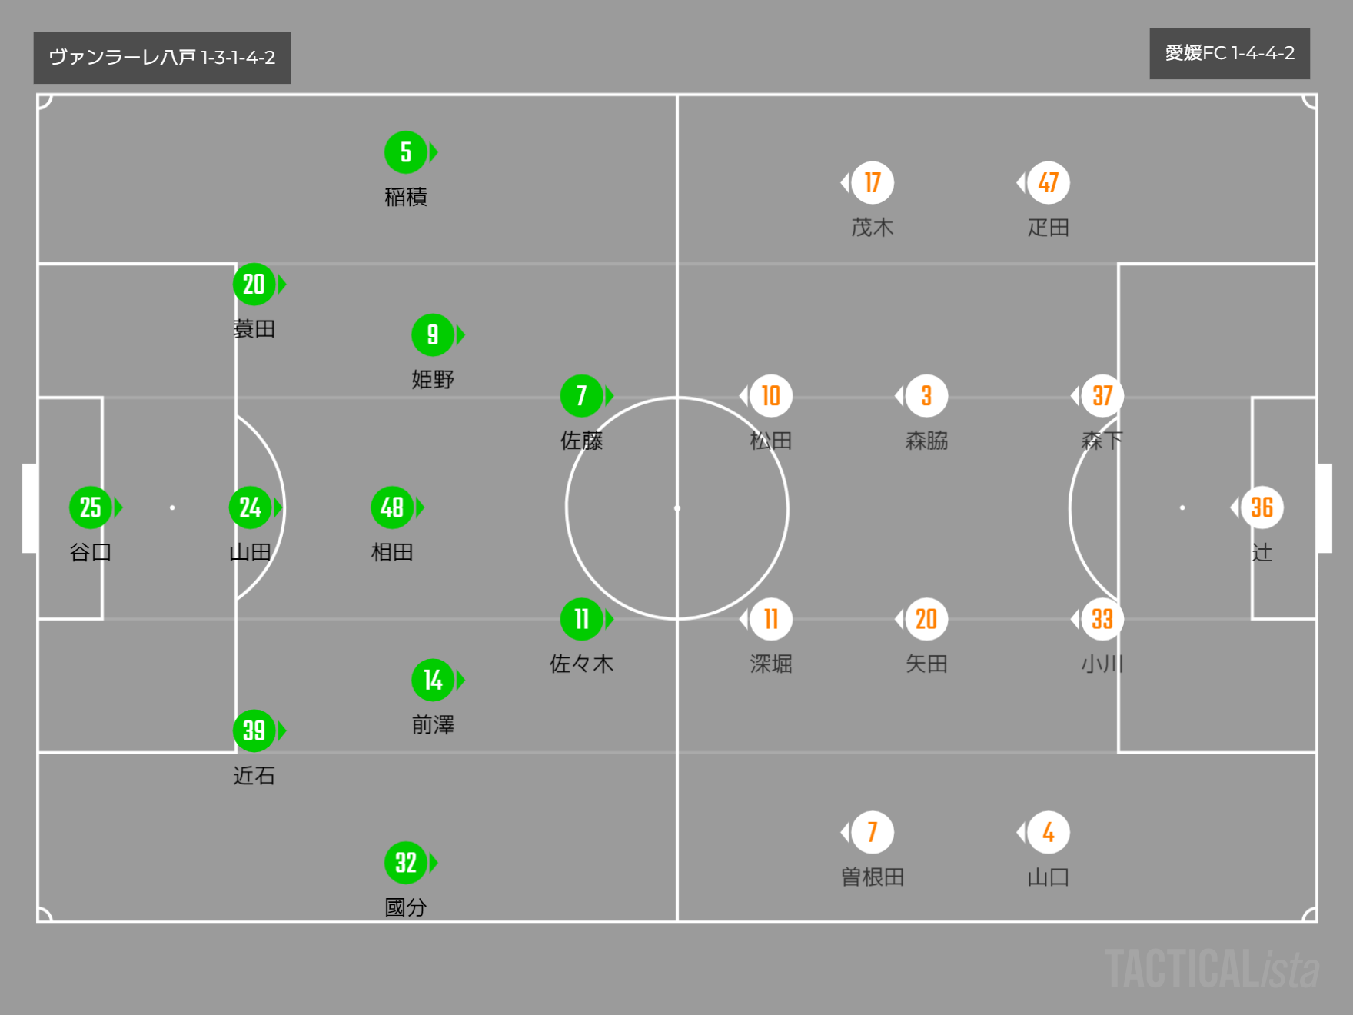Select the white number 17 marker

point(873,183)
